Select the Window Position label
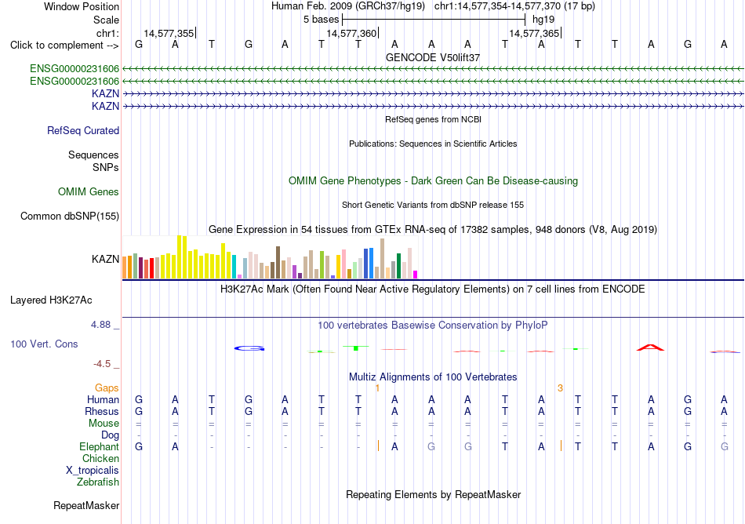Screen dimensions: 745x524 82,6
